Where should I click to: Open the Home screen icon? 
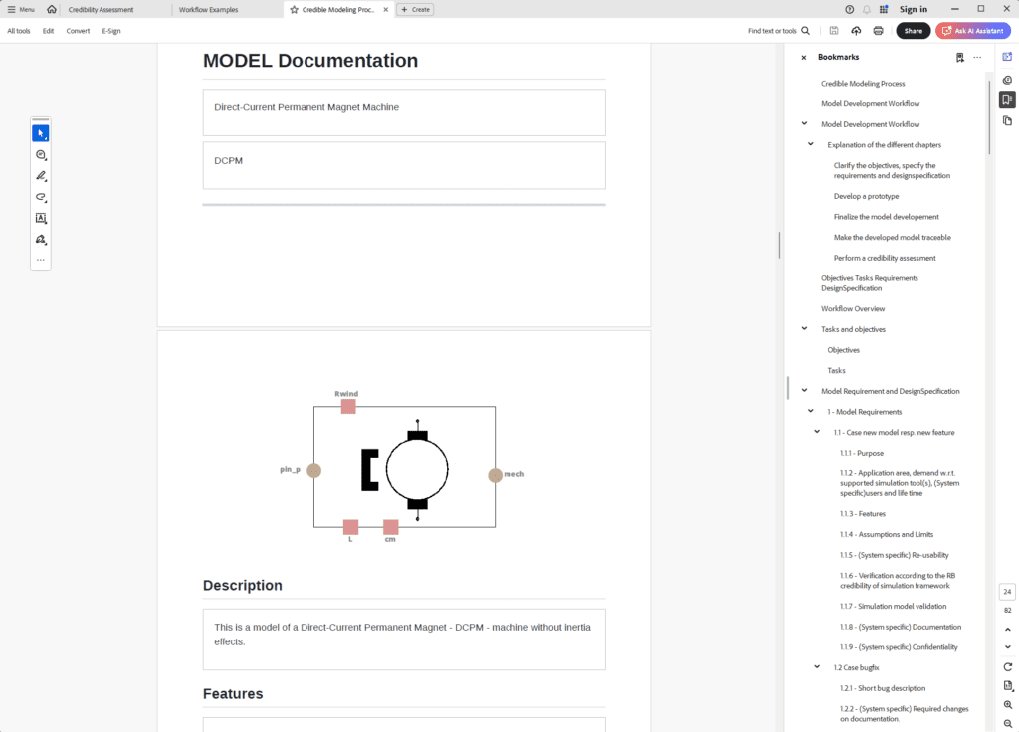point(52,9)
